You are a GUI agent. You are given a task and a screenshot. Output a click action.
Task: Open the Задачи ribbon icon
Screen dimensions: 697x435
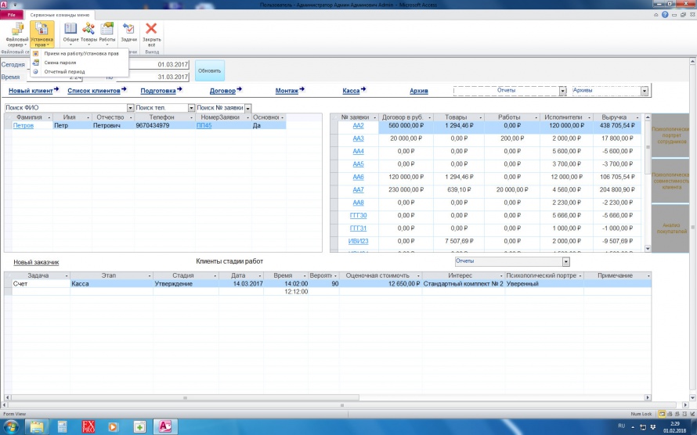(128, 31)
